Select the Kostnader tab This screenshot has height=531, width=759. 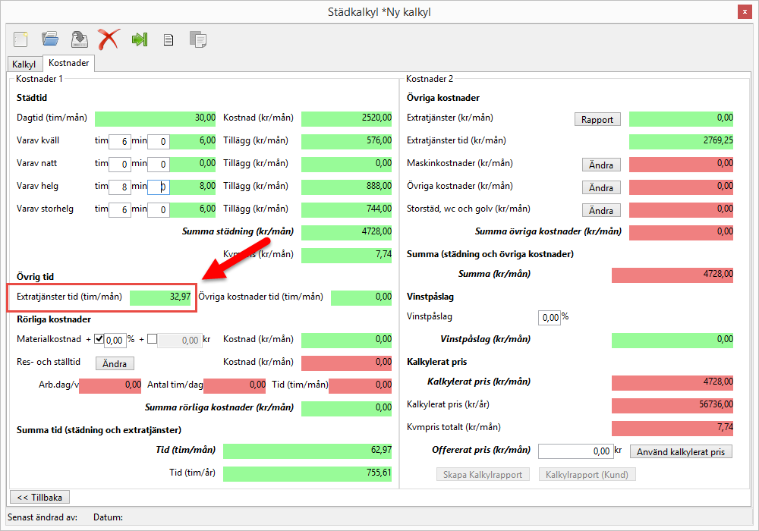[x=68, y=64]
